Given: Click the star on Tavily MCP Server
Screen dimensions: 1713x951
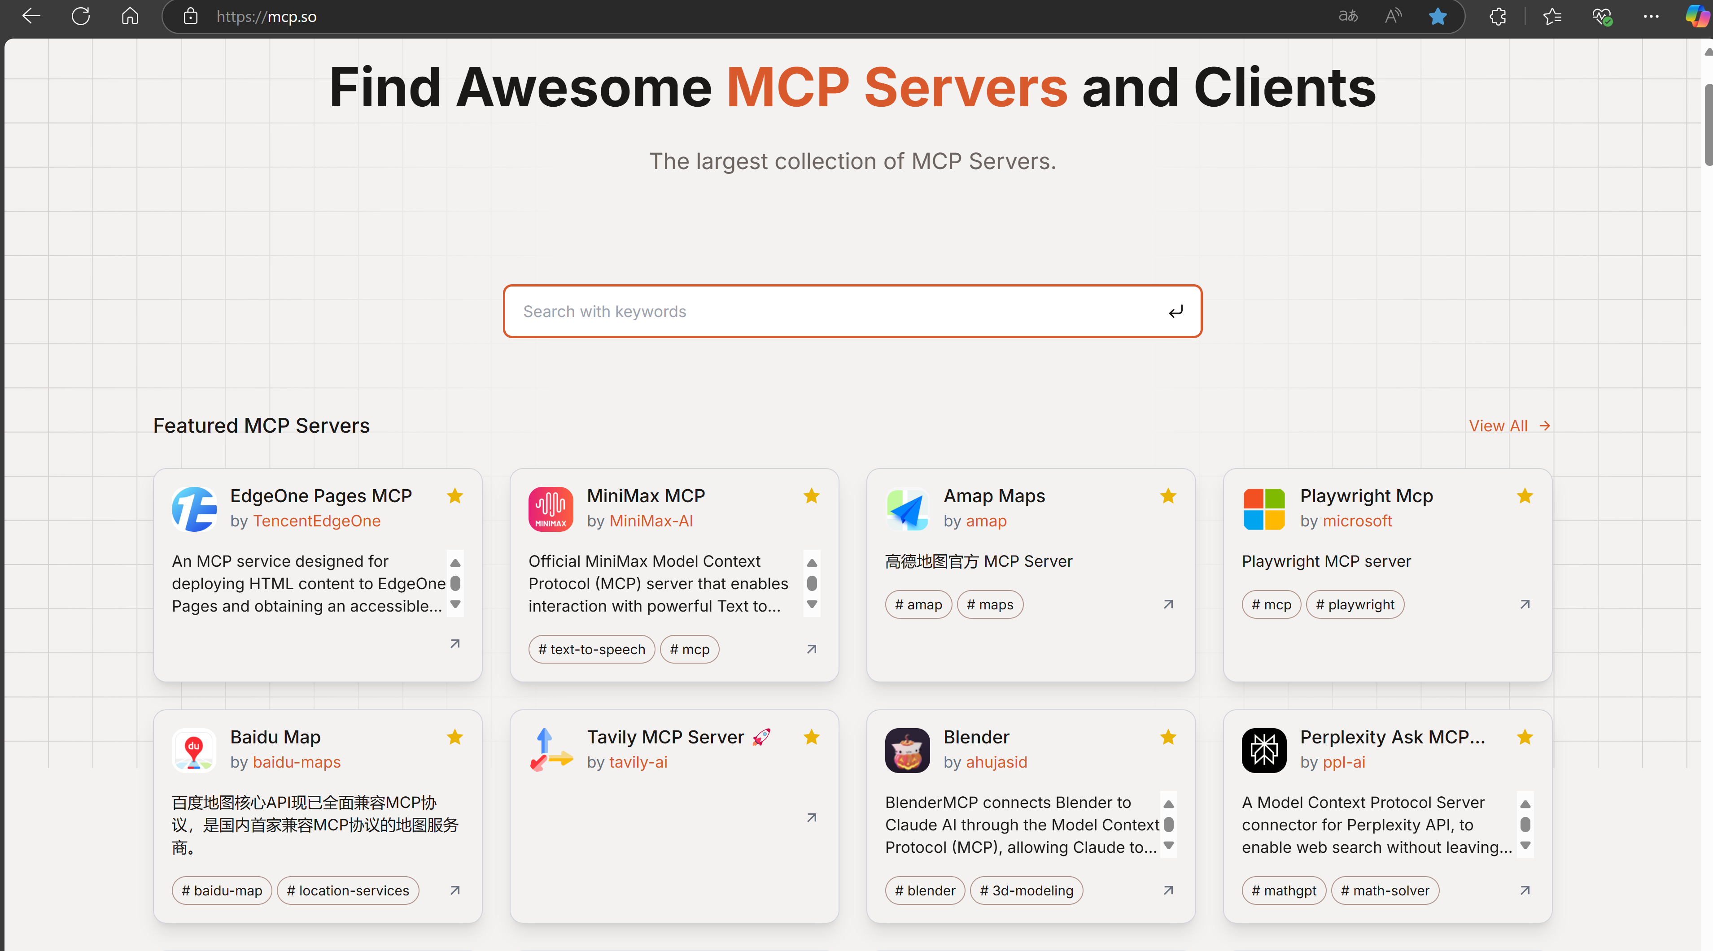Looking at the screenshot, I should [811, 737].
